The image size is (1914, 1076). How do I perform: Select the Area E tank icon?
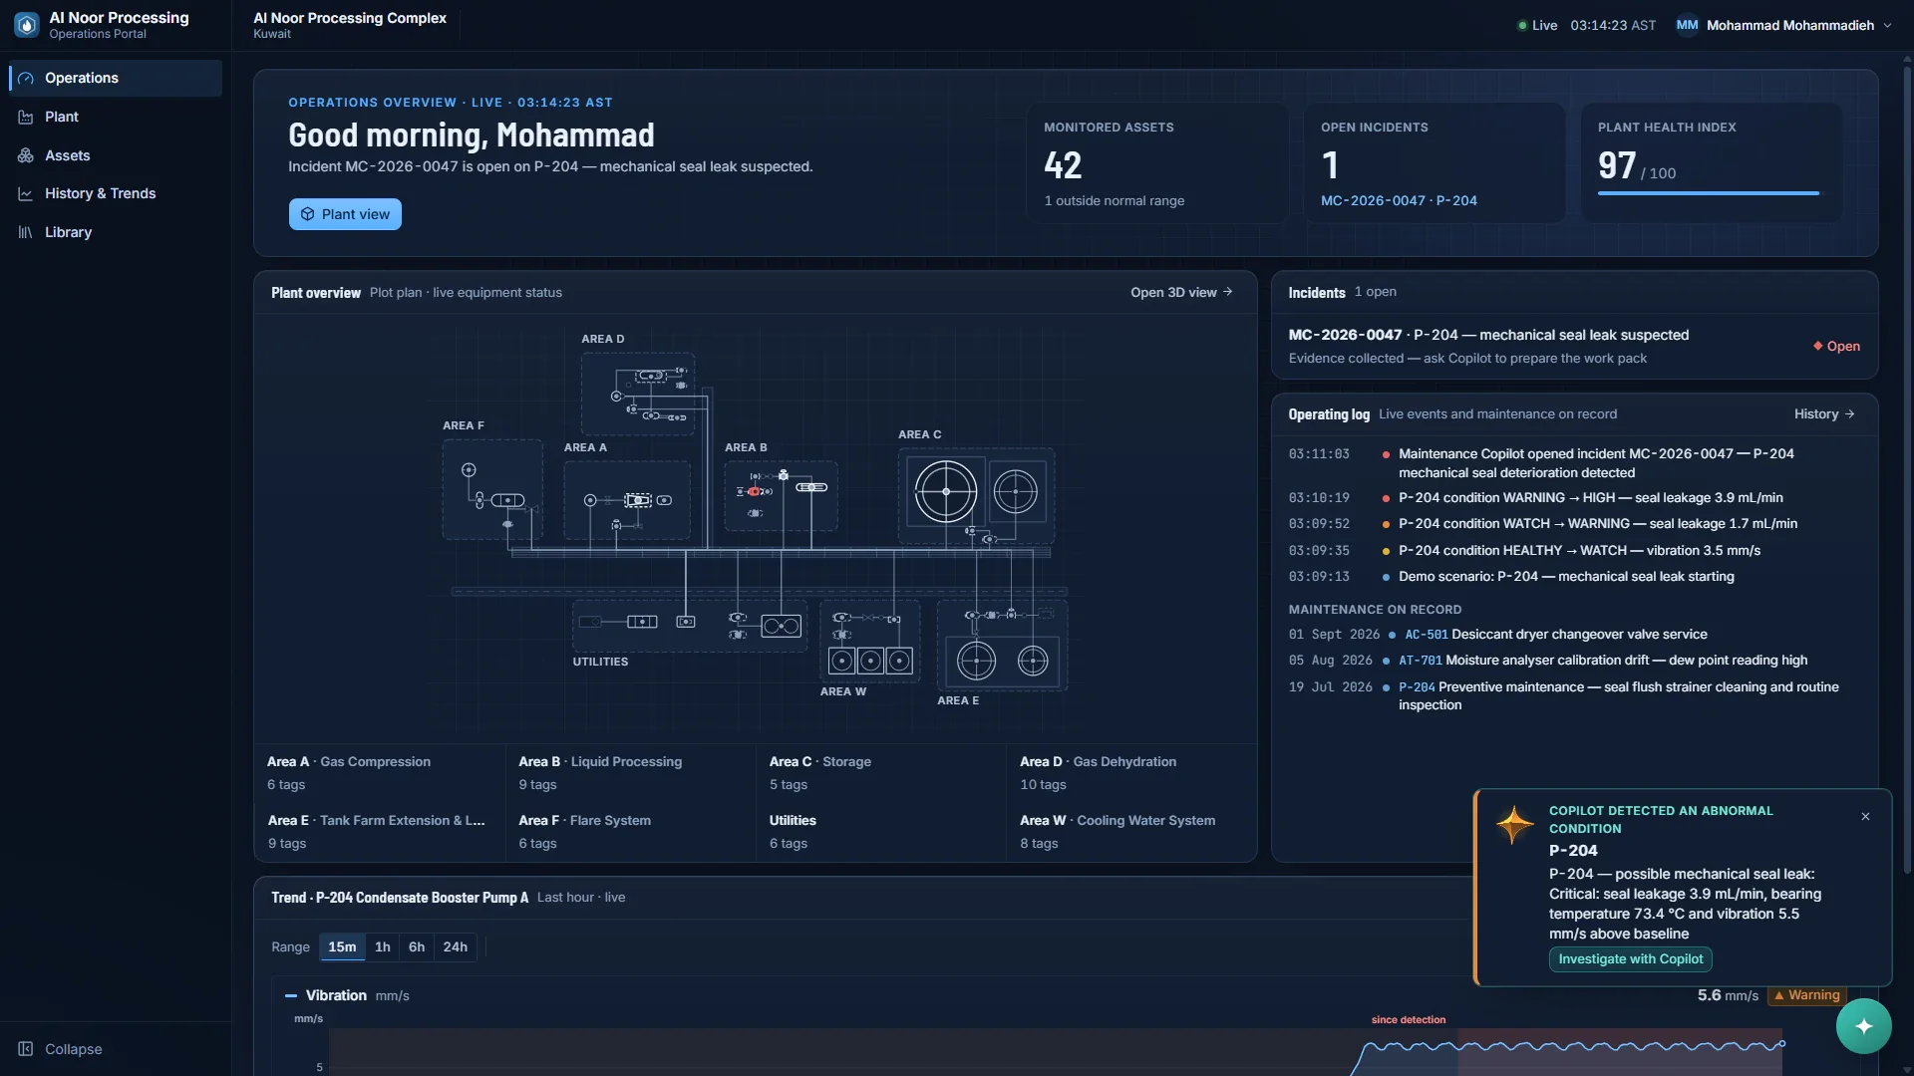976,661
